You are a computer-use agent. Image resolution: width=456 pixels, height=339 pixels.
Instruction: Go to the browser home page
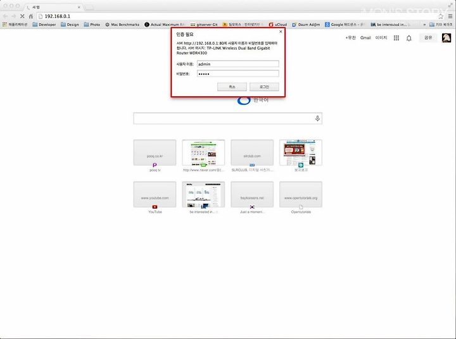(31, 16)
